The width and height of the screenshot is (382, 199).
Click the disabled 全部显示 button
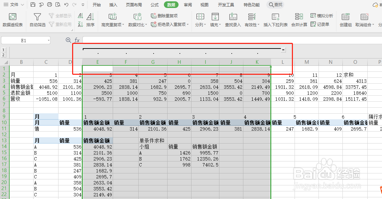[x=60, y=15]
